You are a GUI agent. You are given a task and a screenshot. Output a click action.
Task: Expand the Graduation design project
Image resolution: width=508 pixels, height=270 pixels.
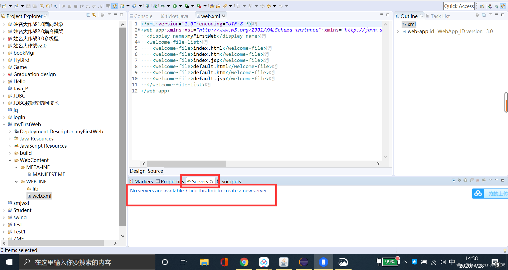pos(3,74)
